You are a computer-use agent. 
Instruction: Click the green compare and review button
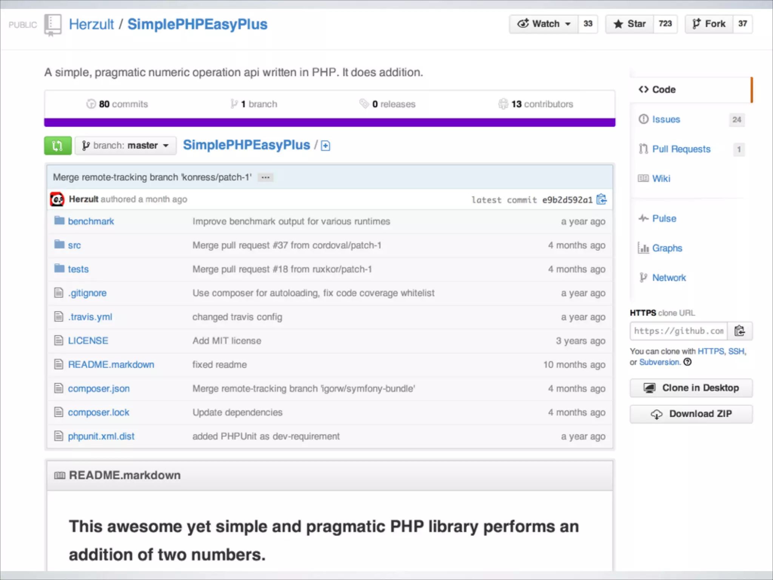click(57, 145)
